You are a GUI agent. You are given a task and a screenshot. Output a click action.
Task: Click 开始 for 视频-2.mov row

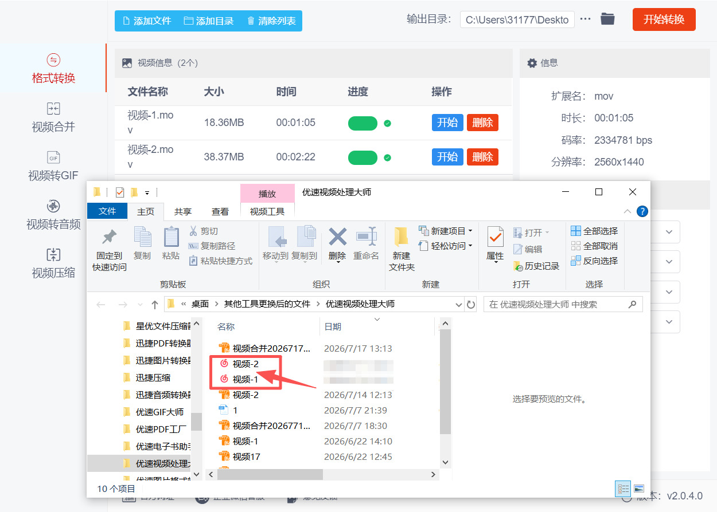(447, 157)
